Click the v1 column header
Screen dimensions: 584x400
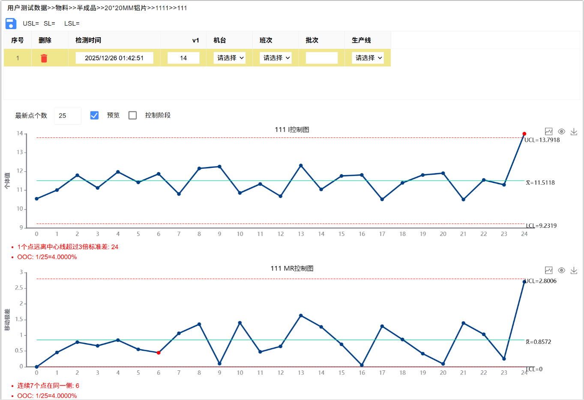[195, 40]
